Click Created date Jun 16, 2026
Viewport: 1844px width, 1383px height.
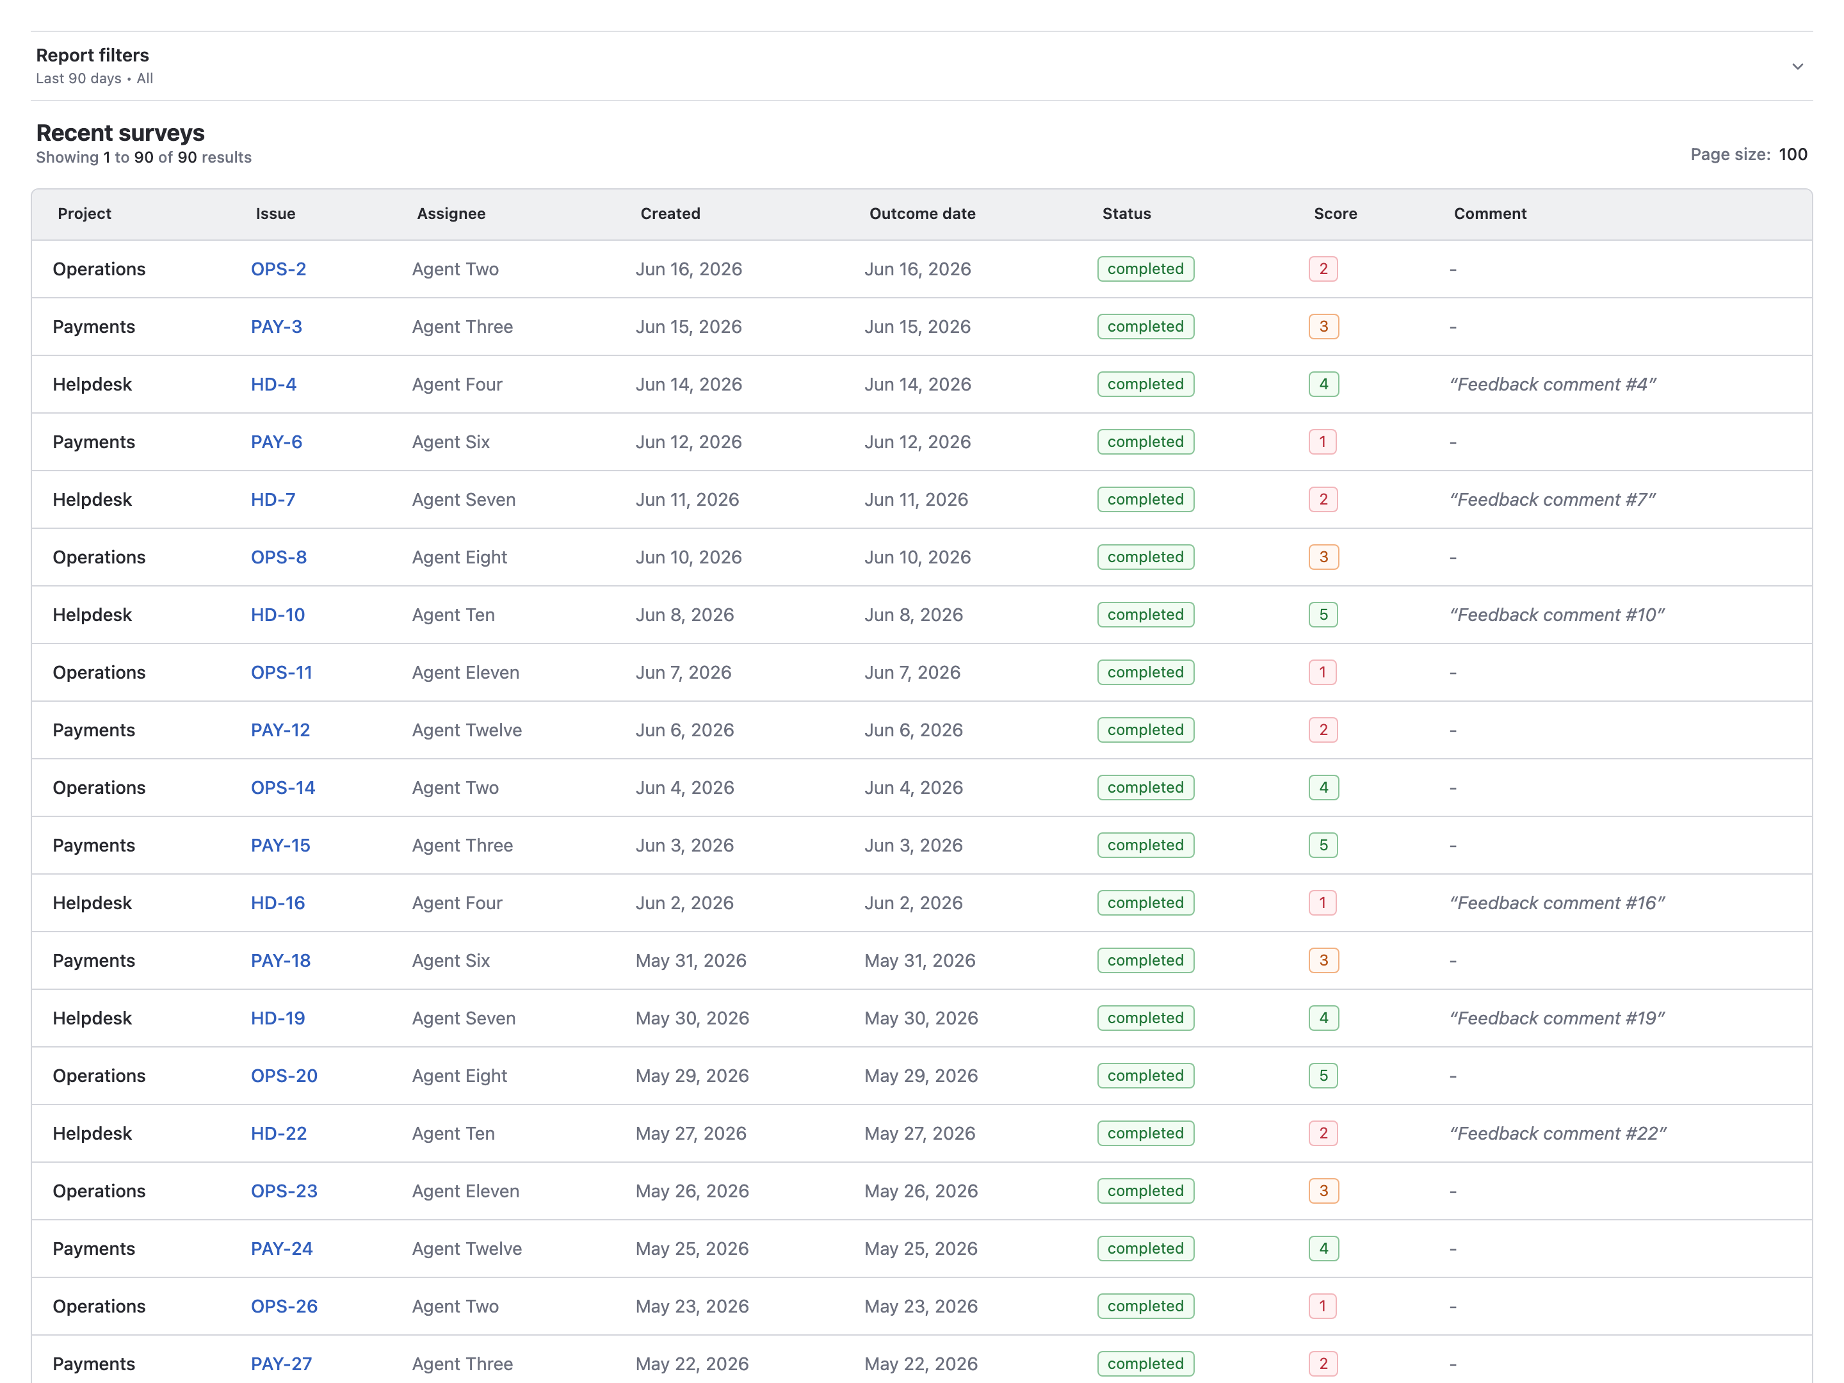[688, 270]
